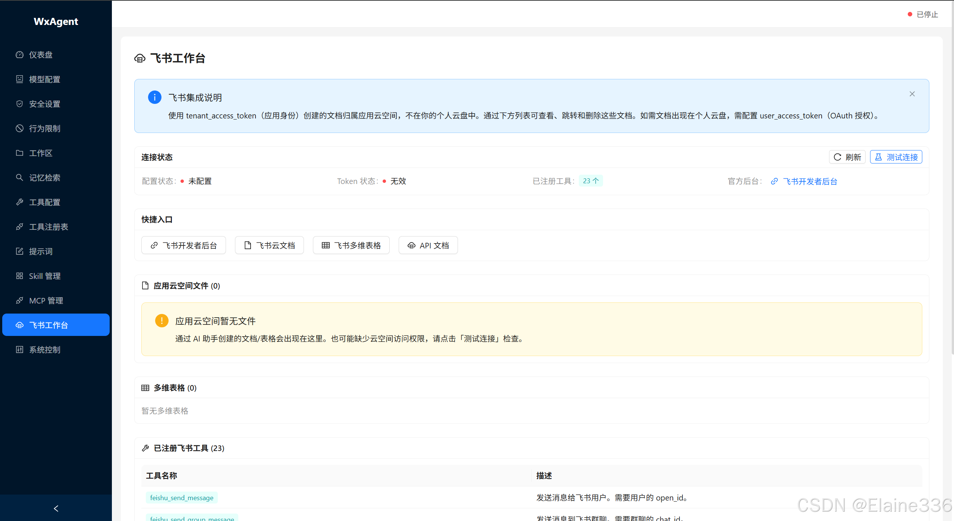Click the cloud icon beside 飞书工作台 in sidebar
This screenshot has height=521, width=954.
(x=20, y=325)
